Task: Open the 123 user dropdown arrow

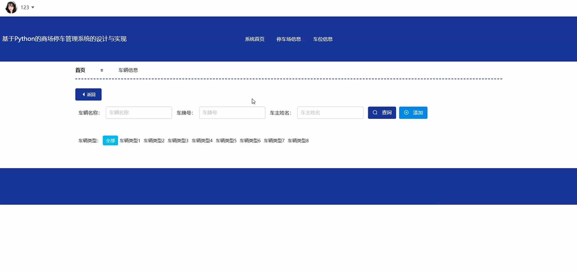Action: (33, 7)
